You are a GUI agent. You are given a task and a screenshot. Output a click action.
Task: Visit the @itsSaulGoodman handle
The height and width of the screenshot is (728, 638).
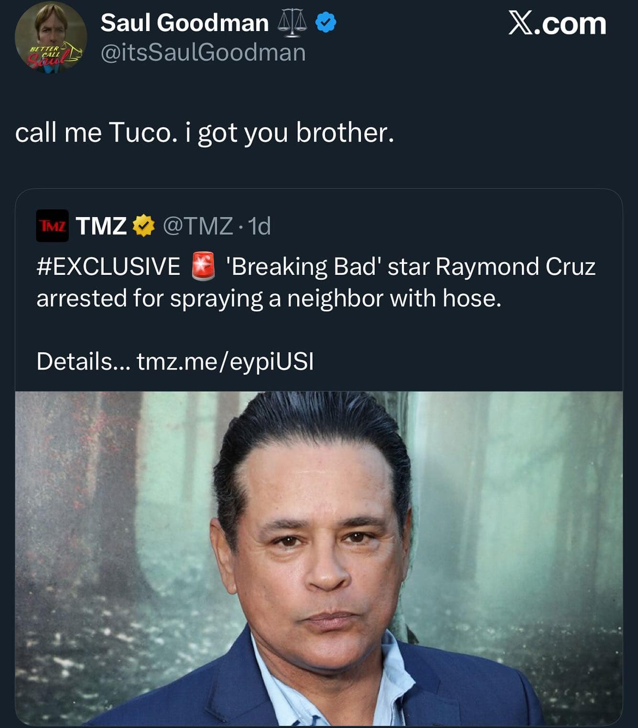pos(203,53)
